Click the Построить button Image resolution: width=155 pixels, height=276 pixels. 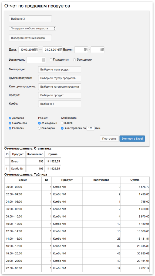[109, 139]
